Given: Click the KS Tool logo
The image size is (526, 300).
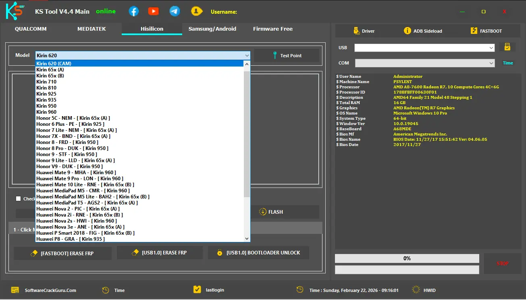Looking at the screenshot, I should pyautogui.click(x=15, y=11).
